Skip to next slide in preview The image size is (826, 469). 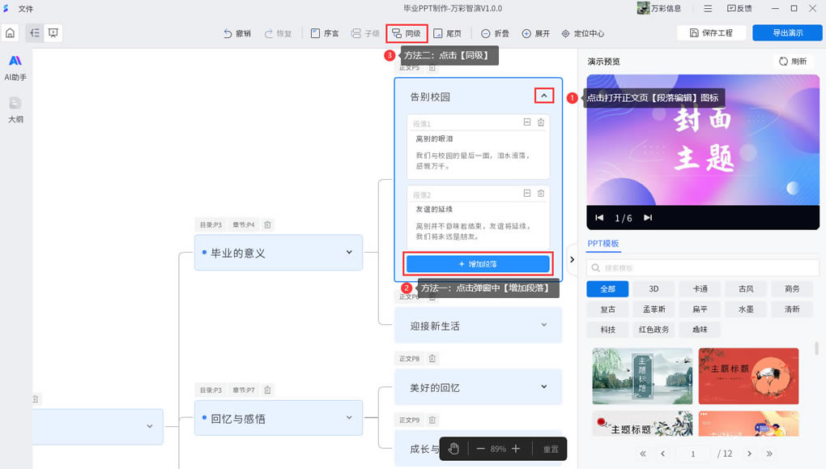pyautogui.click(x=647, y=217)
